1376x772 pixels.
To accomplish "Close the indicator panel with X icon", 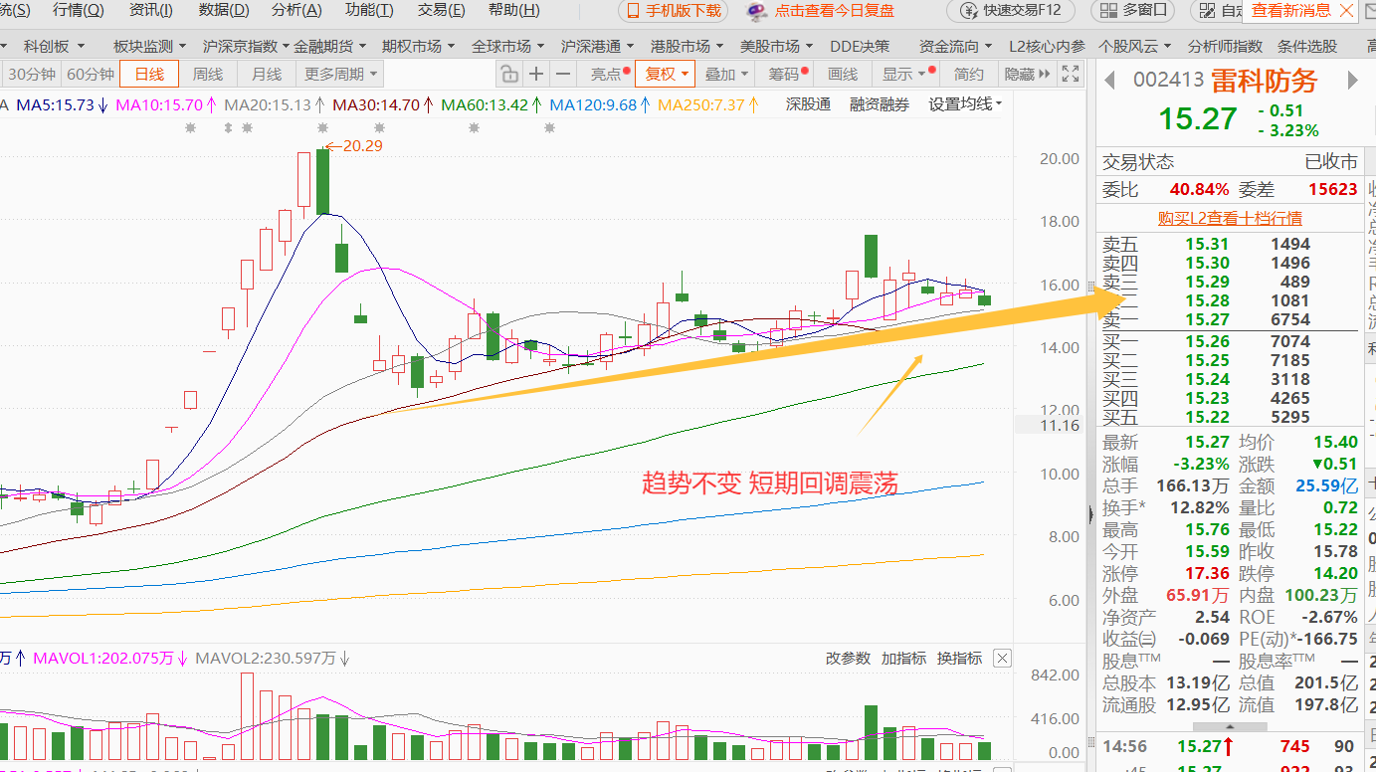I will coord(1002,658).
